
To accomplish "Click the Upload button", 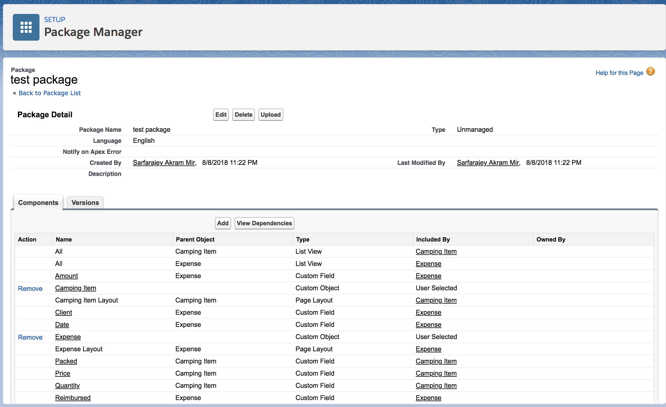I will click(x=270, y=115).
